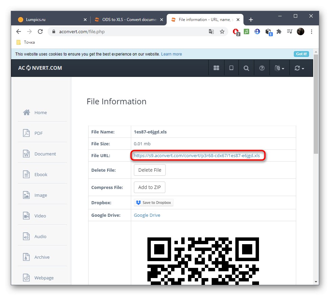Click the lock icon in address bar

[54, 31]
